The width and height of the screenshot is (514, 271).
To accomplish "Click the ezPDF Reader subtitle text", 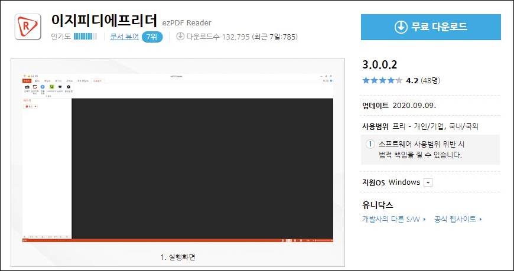I will coord(187,23).
